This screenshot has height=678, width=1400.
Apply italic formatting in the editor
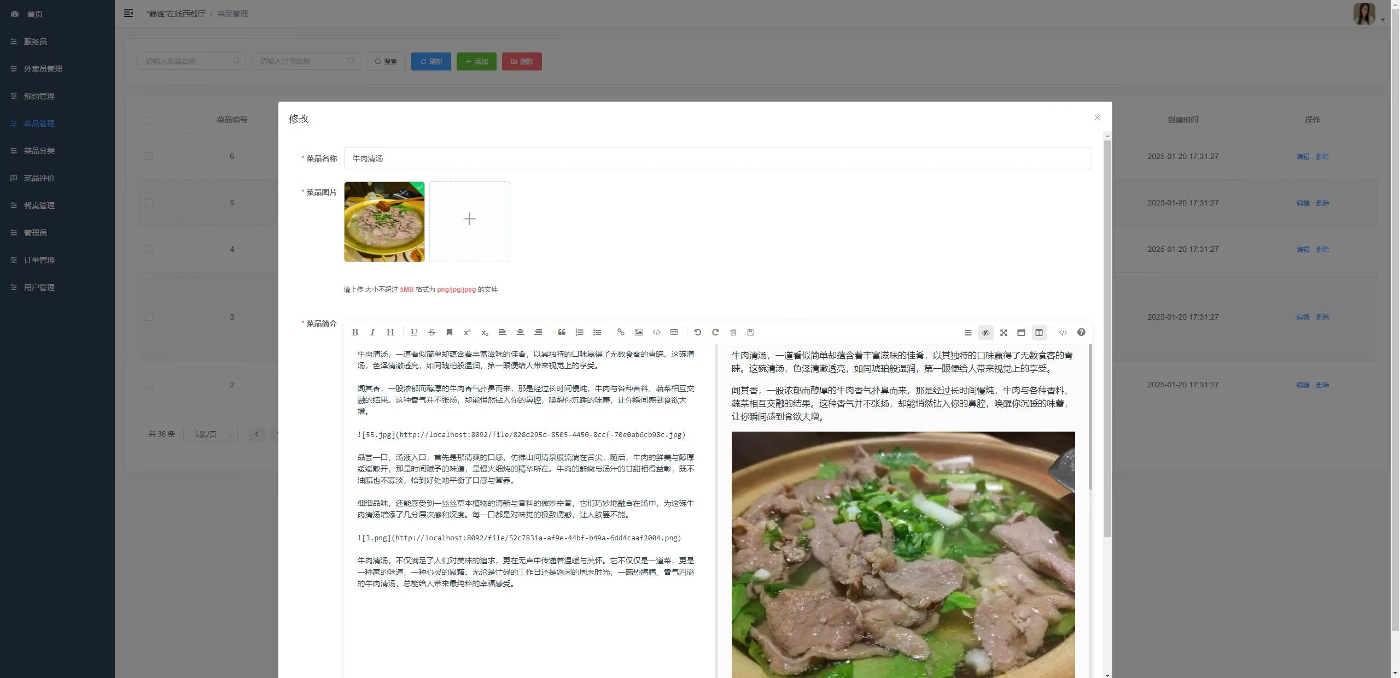[372, 332]
